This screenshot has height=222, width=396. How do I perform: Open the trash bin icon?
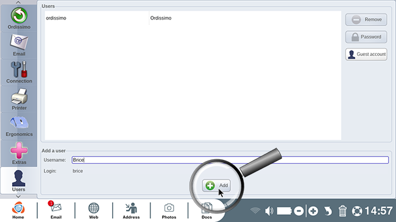pyautogui.click(x=342, y=211)
